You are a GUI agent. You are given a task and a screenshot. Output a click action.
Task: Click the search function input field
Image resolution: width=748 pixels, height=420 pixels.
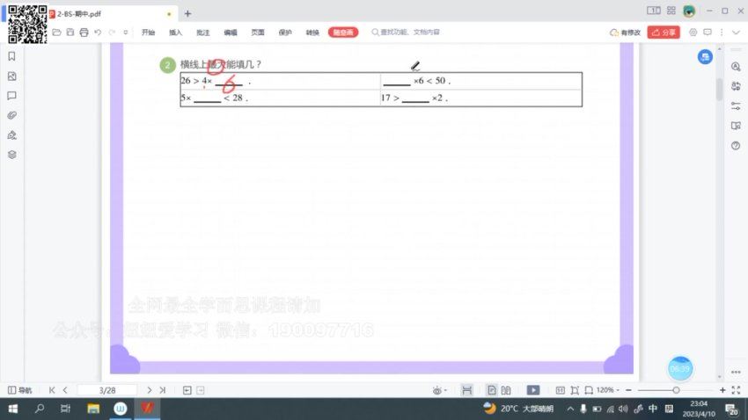coord(406,33)
